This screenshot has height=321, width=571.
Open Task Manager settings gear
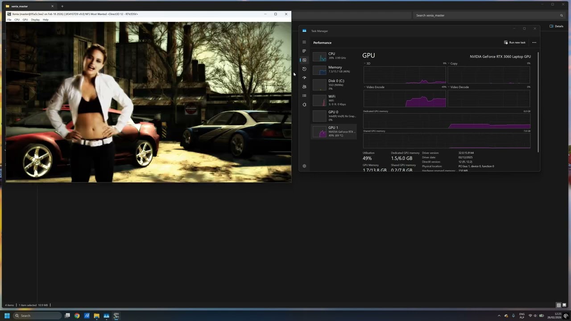[304, 166]
